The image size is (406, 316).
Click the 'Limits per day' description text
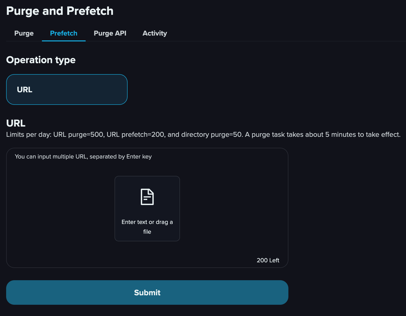coord(203,134)
